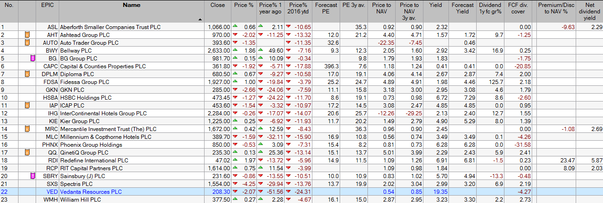Image resolution: width=603 pixels, height=203 pixels.
Task: Click the 7.29 forecast yield for HSBC
Action: coord(469,98)
